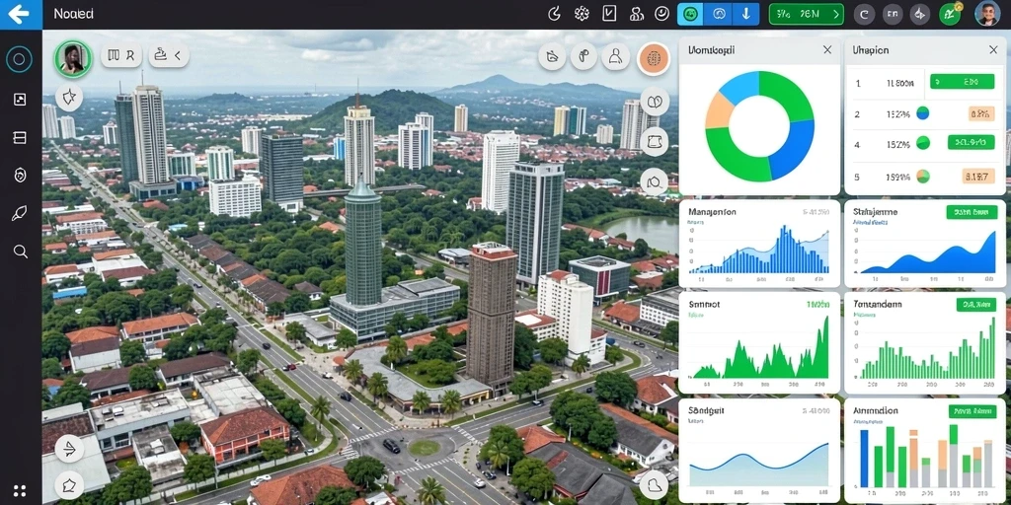Open the checklist document icon in top bar

(609, 14)
